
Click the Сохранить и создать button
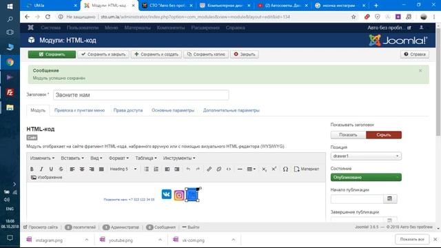pyautogui.click(x=156, y=54)
